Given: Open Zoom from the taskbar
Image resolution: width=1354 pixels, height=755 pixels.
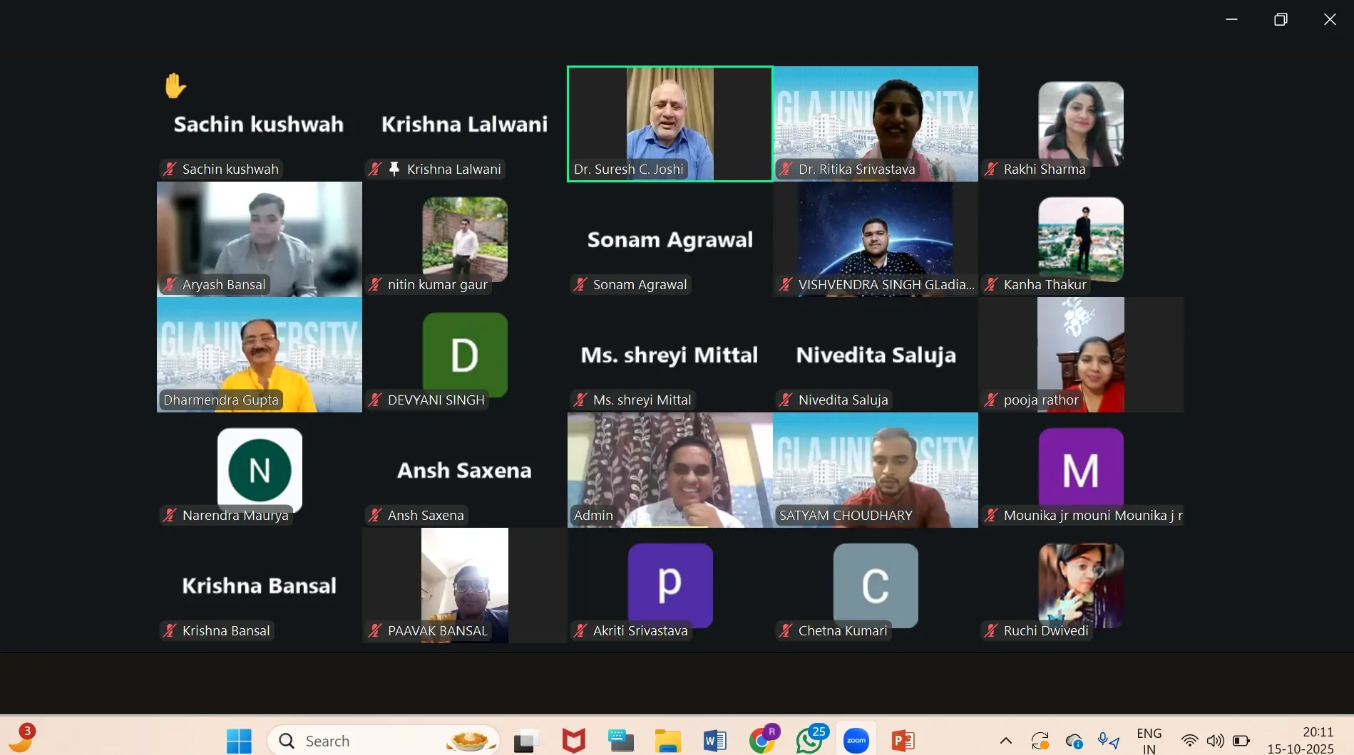Looking at the screenshot, I should pos(856,741).
